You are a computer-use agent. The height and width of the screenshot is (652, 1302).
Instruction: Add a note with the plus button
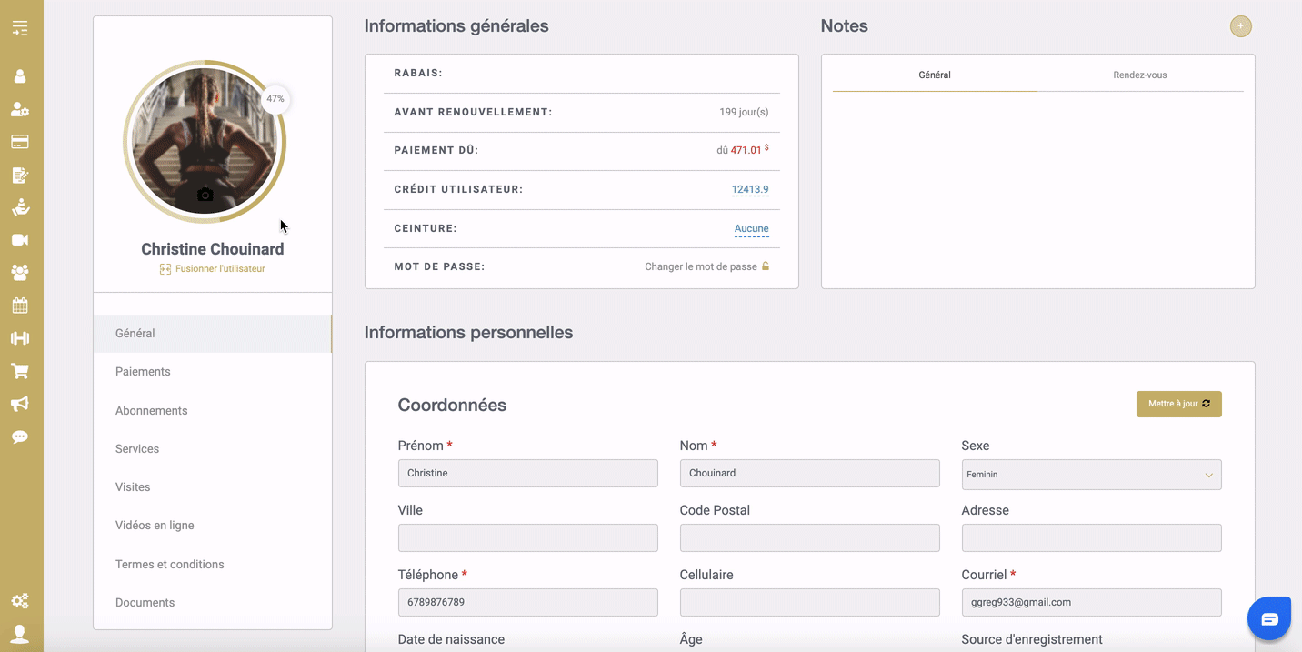pos(1240,26)
